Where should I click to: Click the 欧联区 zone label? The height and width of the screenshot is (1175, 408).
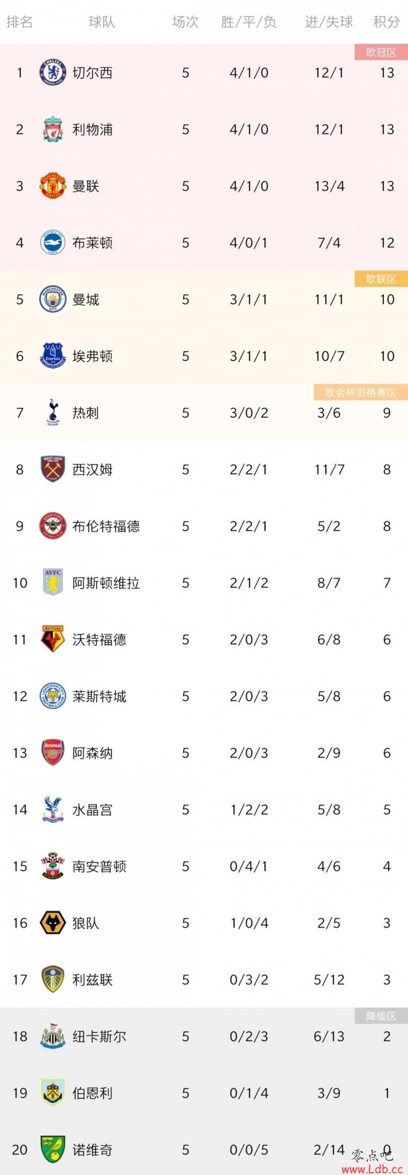click(x=381, y=279)
